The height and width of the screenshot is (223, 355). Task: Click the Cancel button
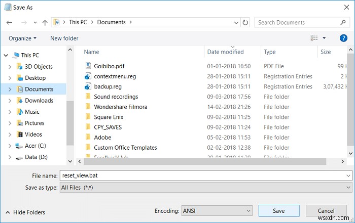coord(326,210)
